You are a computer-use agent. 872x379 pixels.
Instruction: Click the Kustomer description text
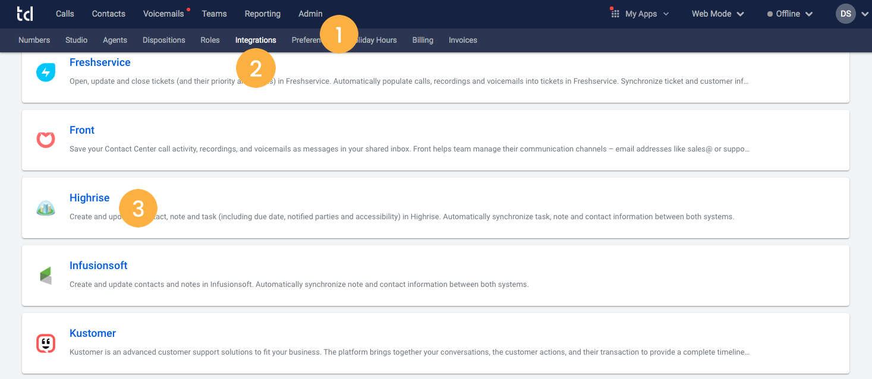[410, 352]
